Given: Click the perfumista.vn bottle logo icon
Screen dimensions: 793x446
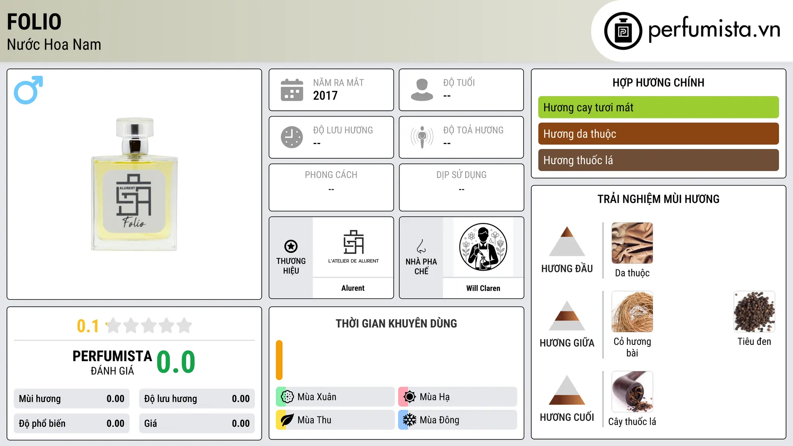Looking at the screenshot, I should (623, 31).
